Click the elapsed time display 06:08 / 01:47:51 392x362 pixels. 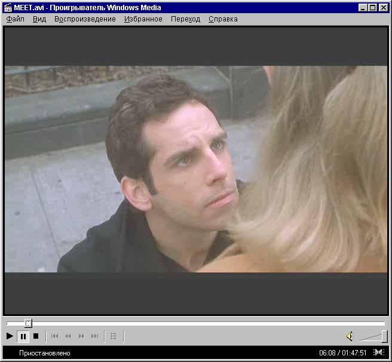pos(342,353)
